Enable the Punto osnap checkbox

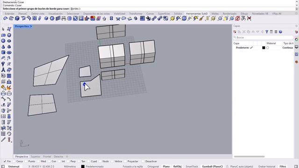(26, 161)
